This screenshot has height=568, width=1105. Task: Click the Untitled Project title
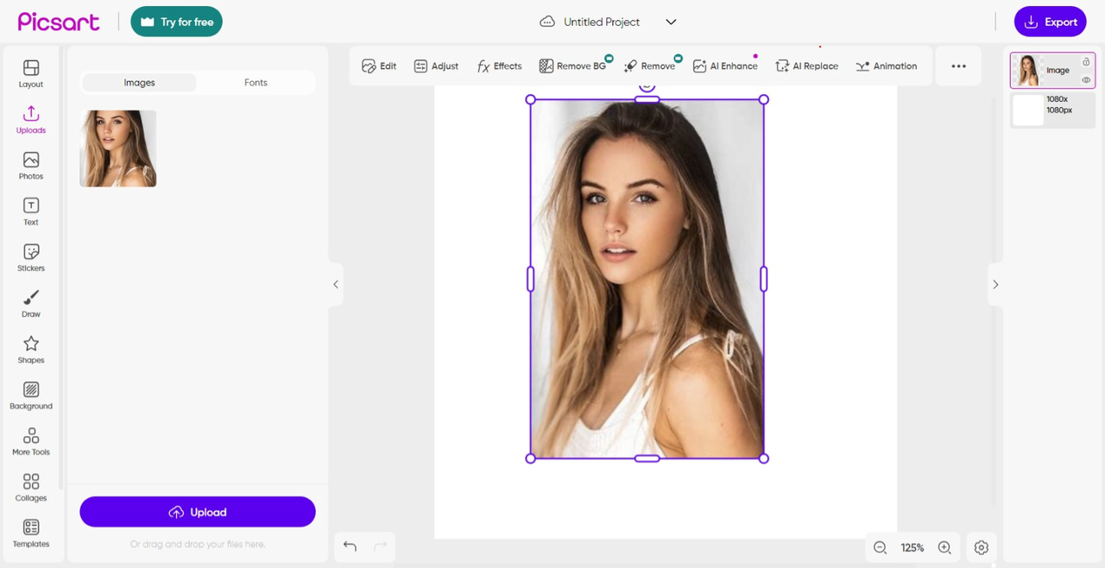pyautogui.click(x=602, y=22)
